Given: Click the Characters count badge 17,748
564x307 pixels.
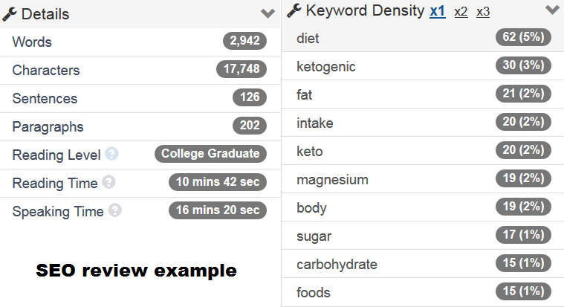Looking at the screenshot, I should (241, 70).
